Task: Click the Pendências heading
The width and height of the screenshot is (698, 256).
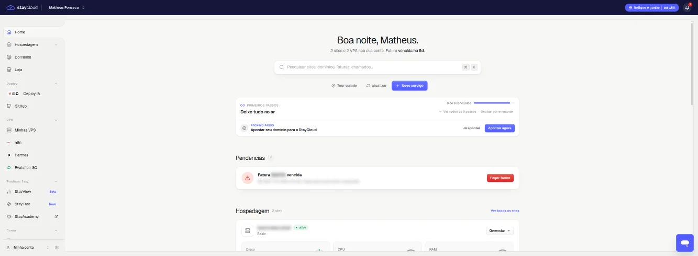Action: (250, 158)
